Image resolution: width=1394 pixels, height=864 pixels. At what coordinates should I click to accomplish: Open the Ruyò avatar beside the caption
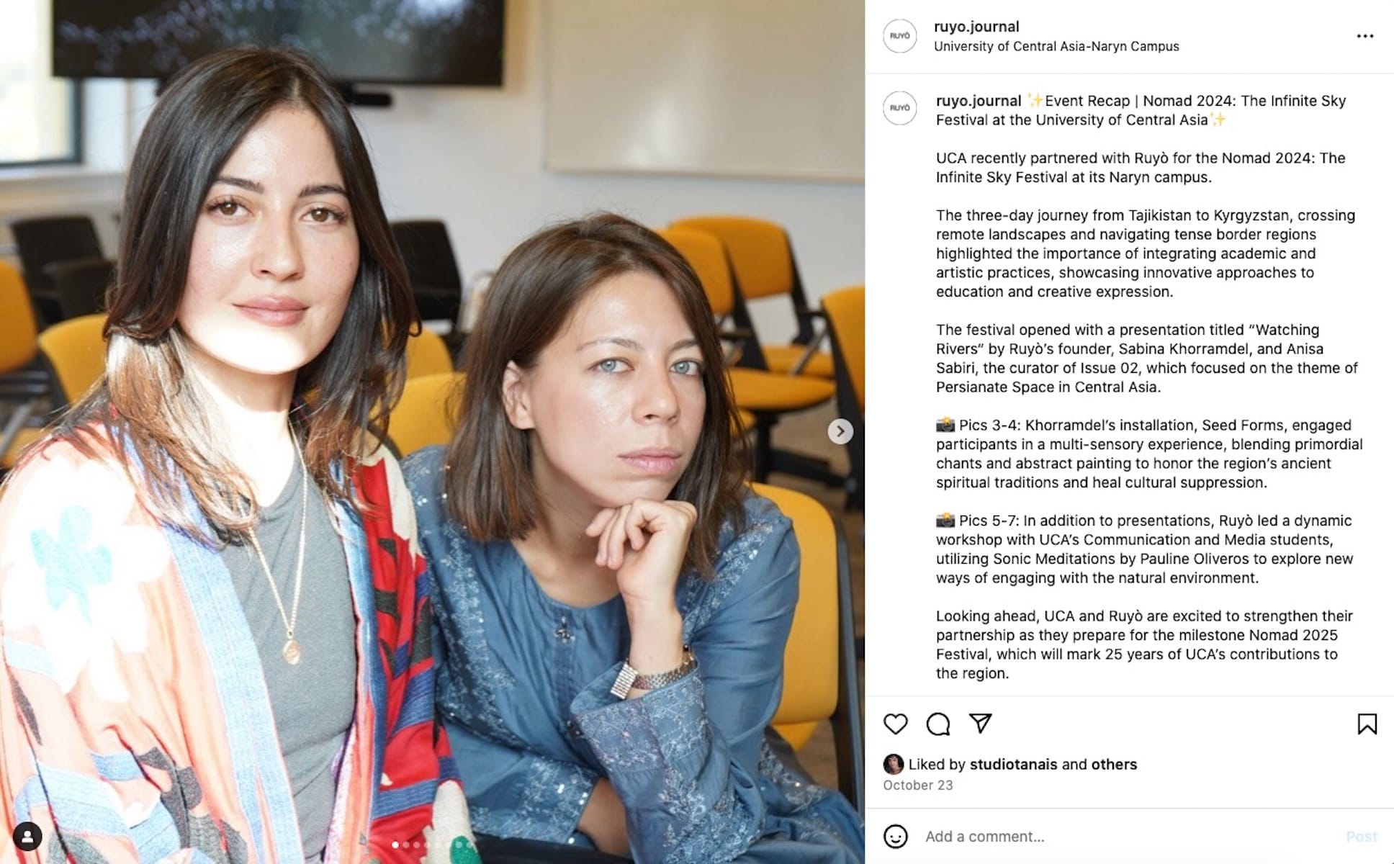(900, 108)
